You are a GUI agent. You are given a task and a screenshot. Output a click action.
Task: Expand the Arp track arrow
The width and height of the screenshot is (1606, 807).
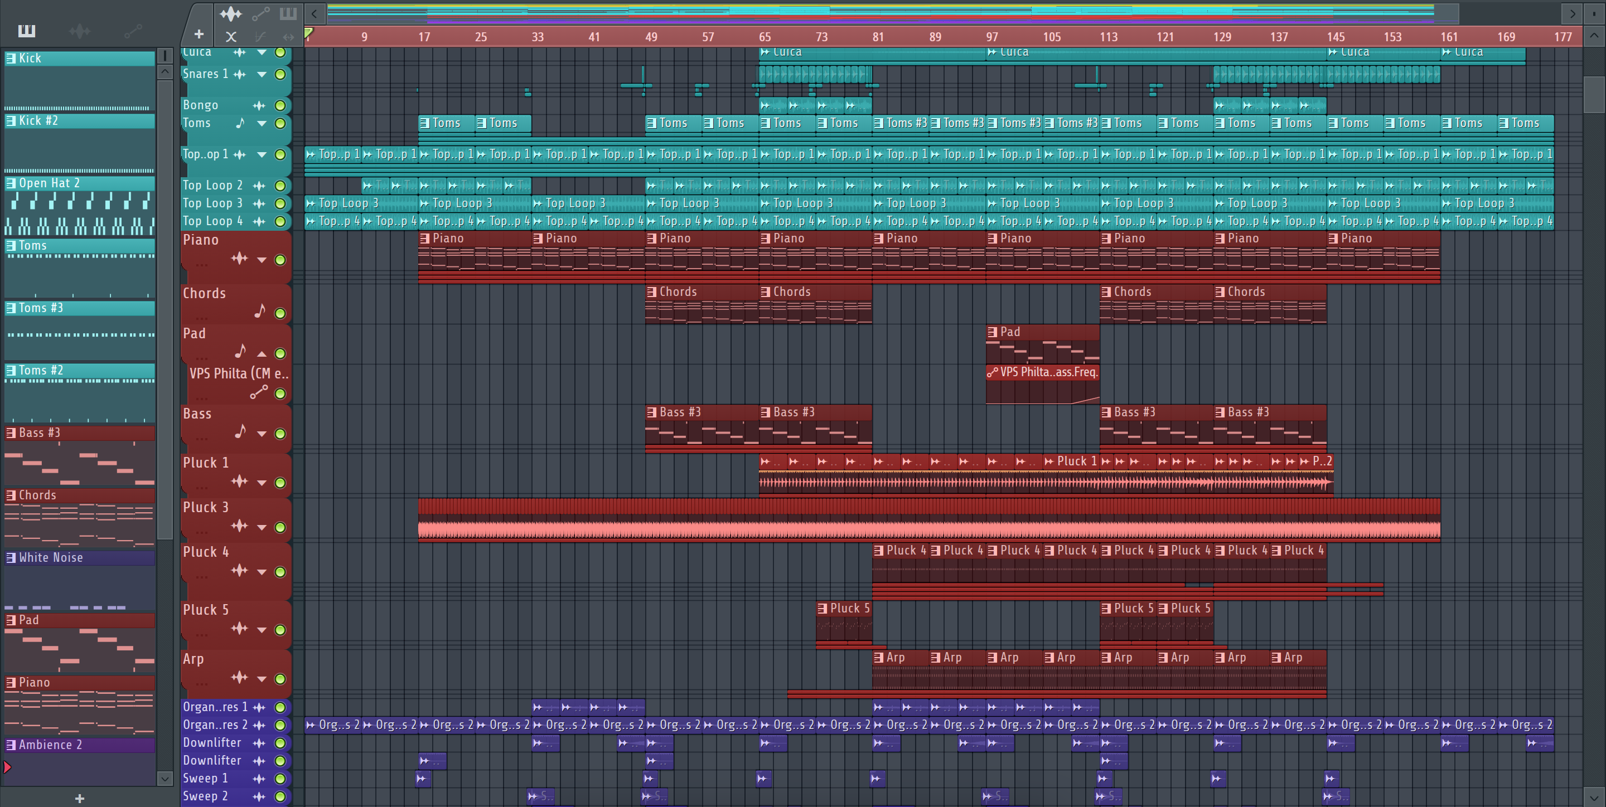262,679
